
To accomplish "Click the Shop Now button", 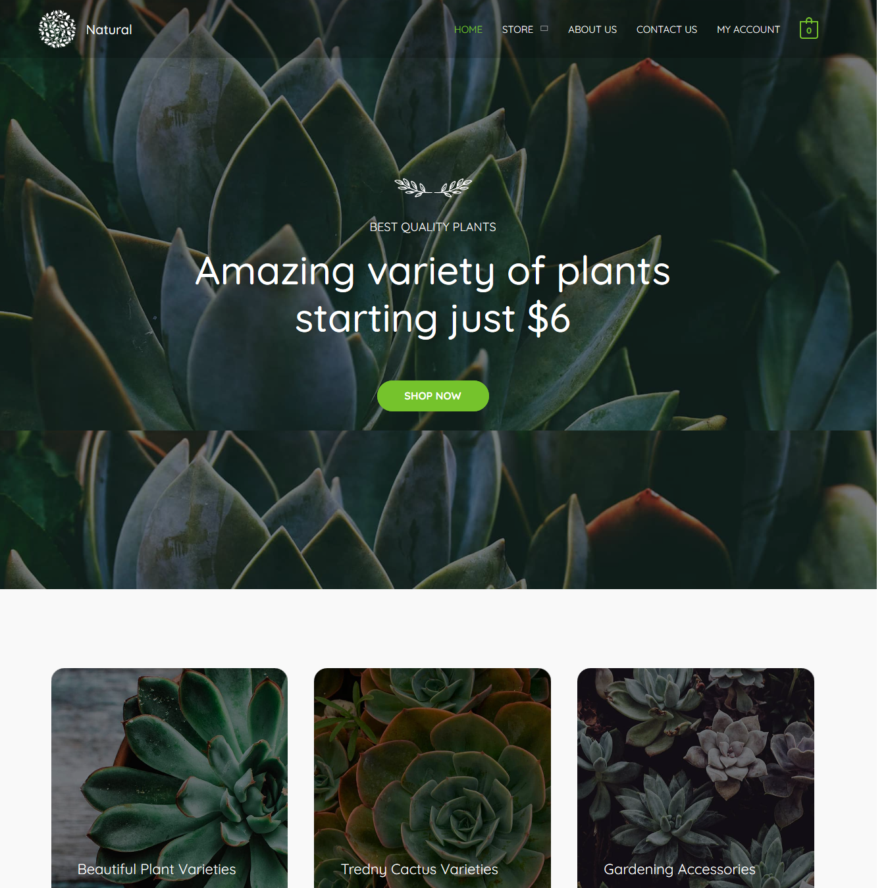I will (432, 396).
